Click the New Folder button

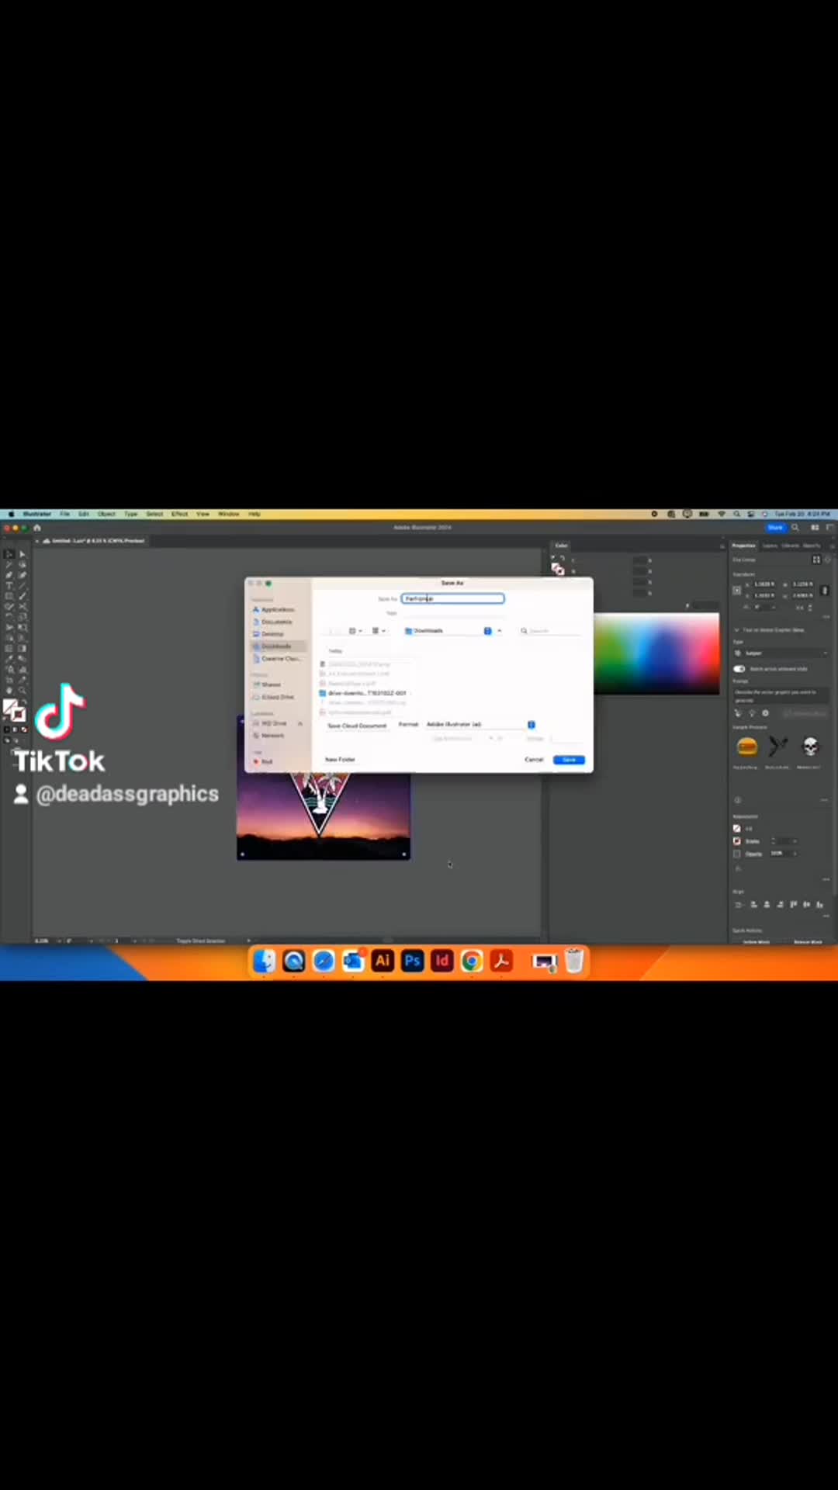pos(340,760)
